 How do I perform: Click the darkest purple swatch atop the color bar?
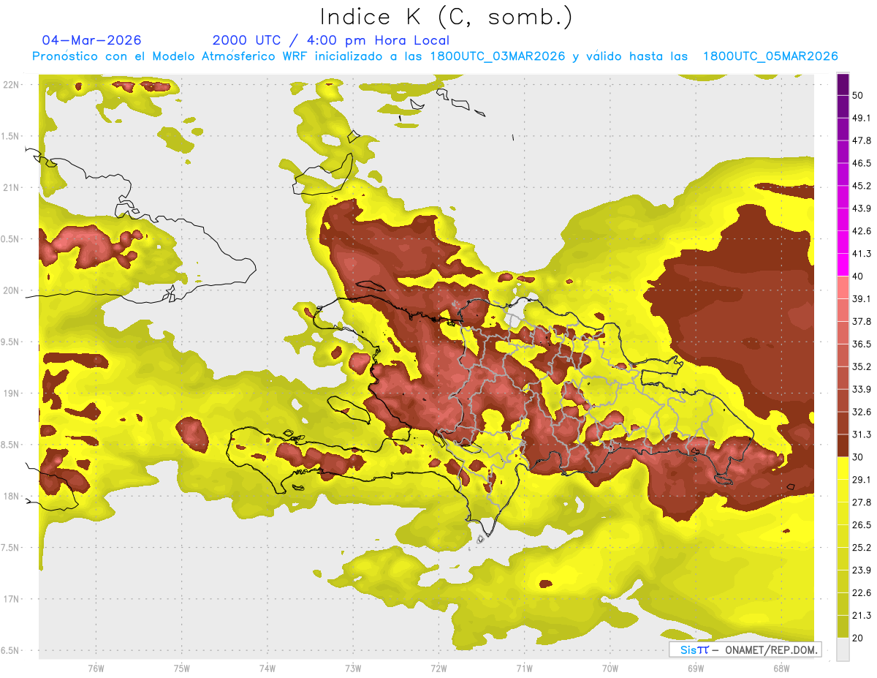tap(843, 85)
